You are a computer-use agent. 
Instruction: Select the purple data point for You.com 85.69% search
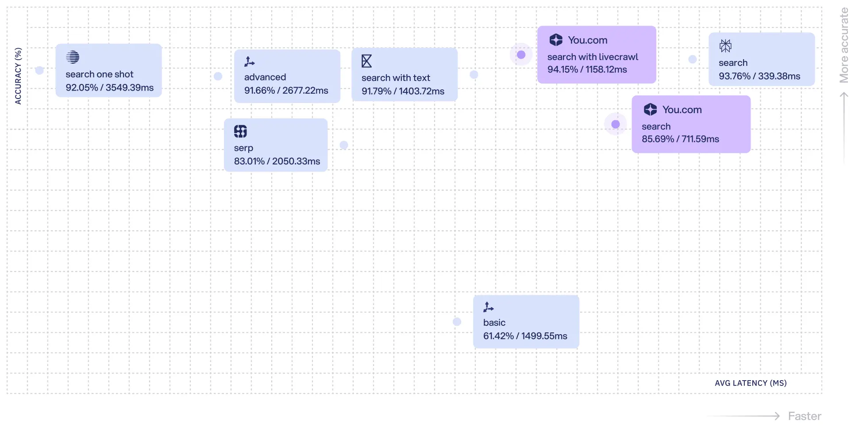point(616,124)
